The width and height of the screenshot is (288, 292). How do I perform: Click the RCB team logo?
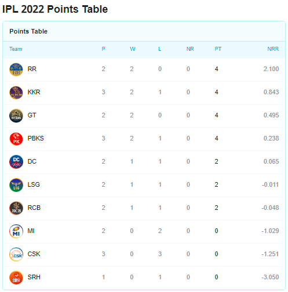coord(16,208)
